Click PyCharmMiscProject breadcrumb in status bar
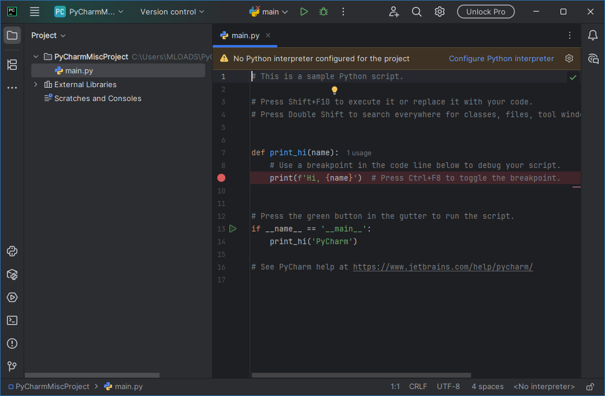605x396 pixels. (49, 386)
